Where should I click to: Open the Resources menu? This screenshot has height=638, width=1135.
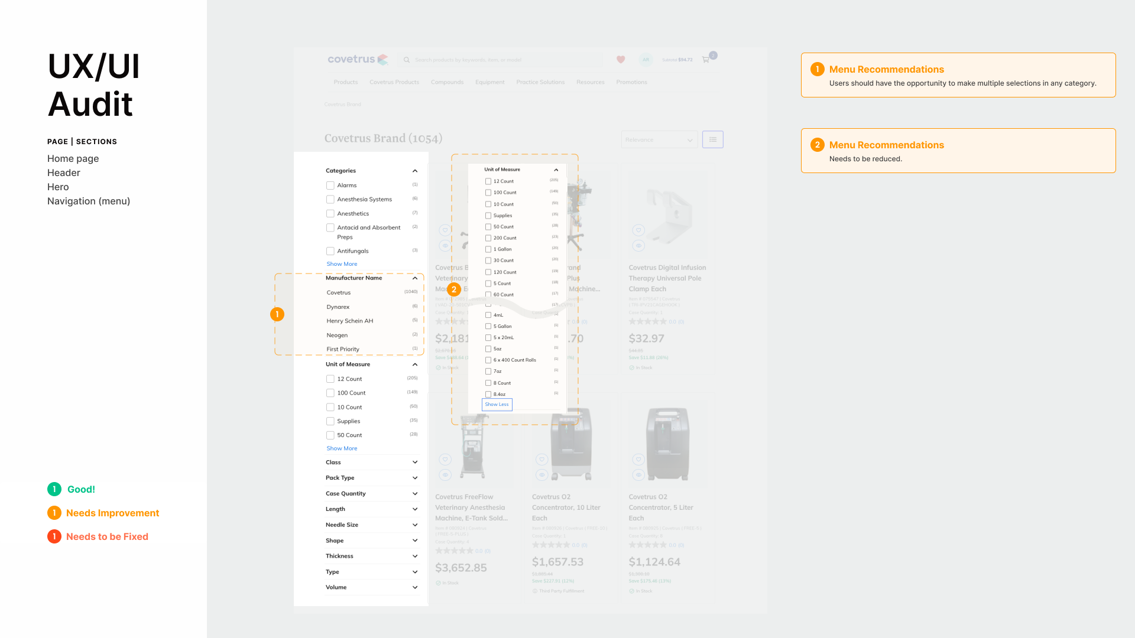[x=591, y=82]
